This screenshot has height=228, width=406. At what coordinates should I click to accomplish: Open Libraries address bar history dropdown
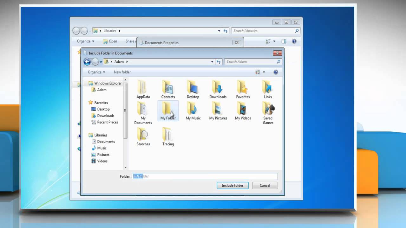click(219, 31)
